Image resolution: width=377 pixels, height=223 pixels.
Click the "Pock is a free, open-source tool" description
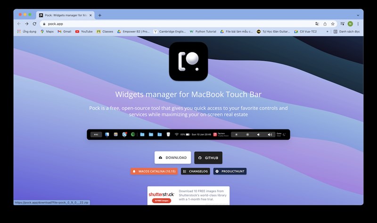[188, 111]
